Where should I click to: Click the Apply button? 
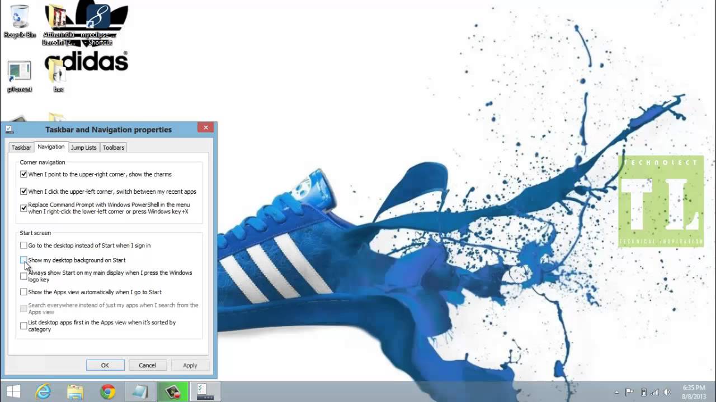tap(190, 365)
